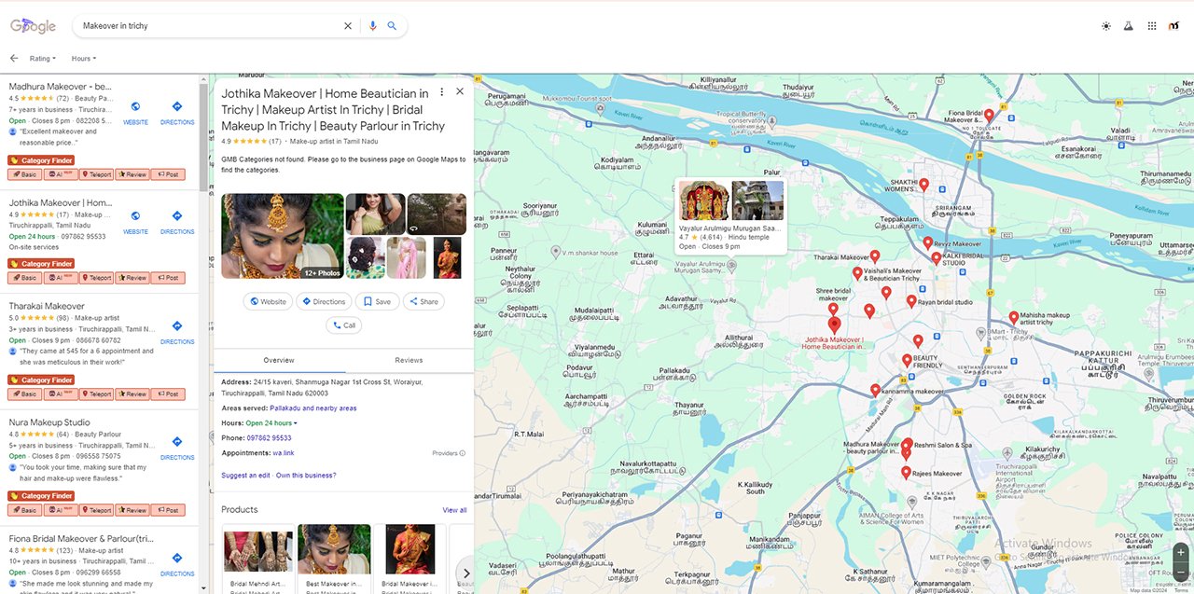Open the Providers info link
This screenshot has height=594, width=1194.
click(449, 453)
